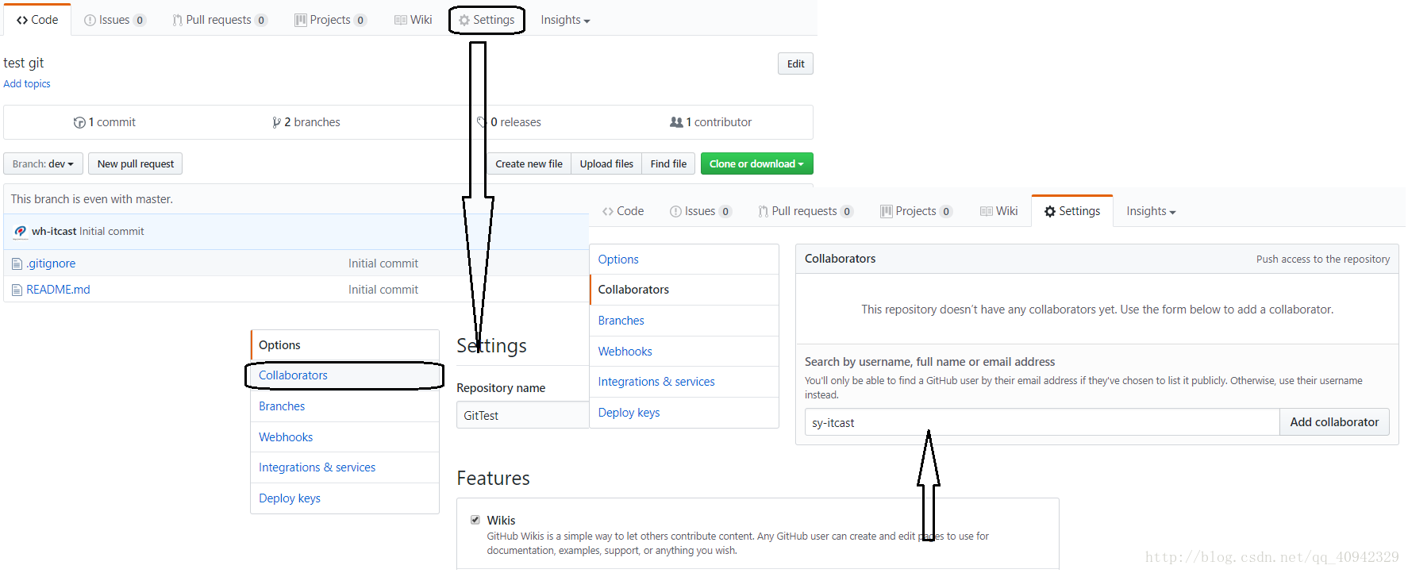Expand Insights dropdown in top repository nav
This screenshot has height=573, width=1408.
coord(565,20)
